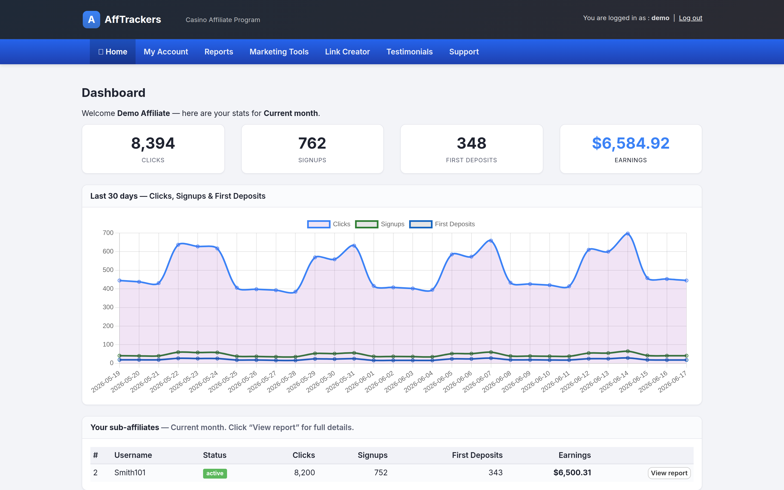
Task: Click the View report button for Smith101
Action: pyautogui.click(x=669, y=473)
